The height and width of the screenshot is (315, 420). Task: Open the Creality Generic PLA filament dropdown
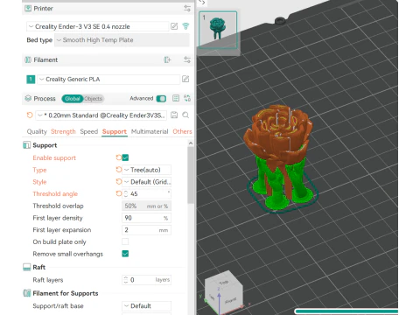point(108,80)
